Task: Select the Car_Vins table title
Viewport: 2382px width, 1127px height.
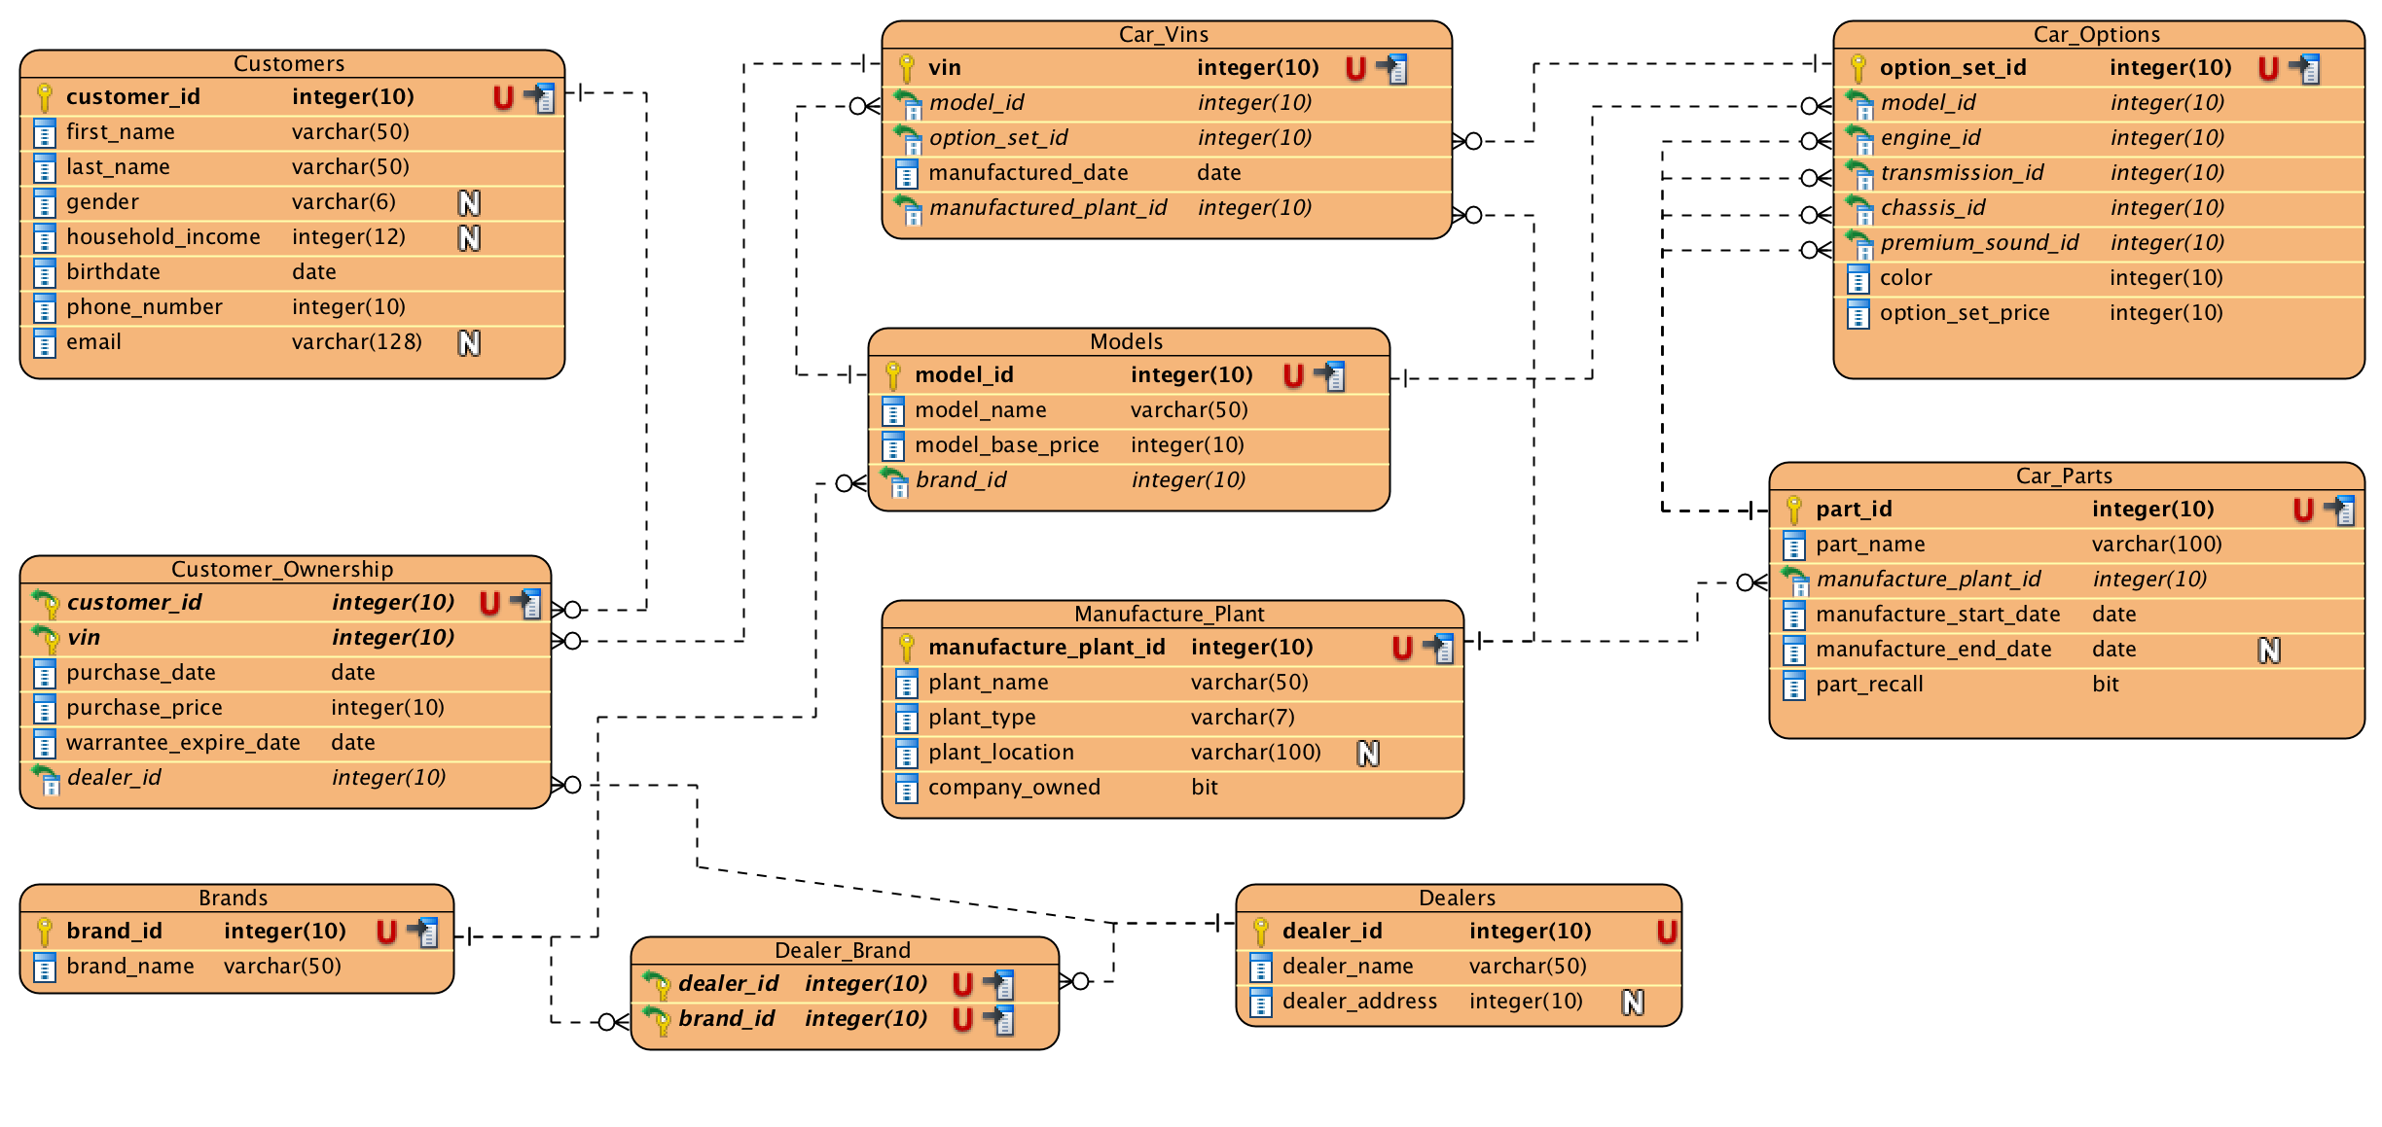Action: (x=1164, y=35)
